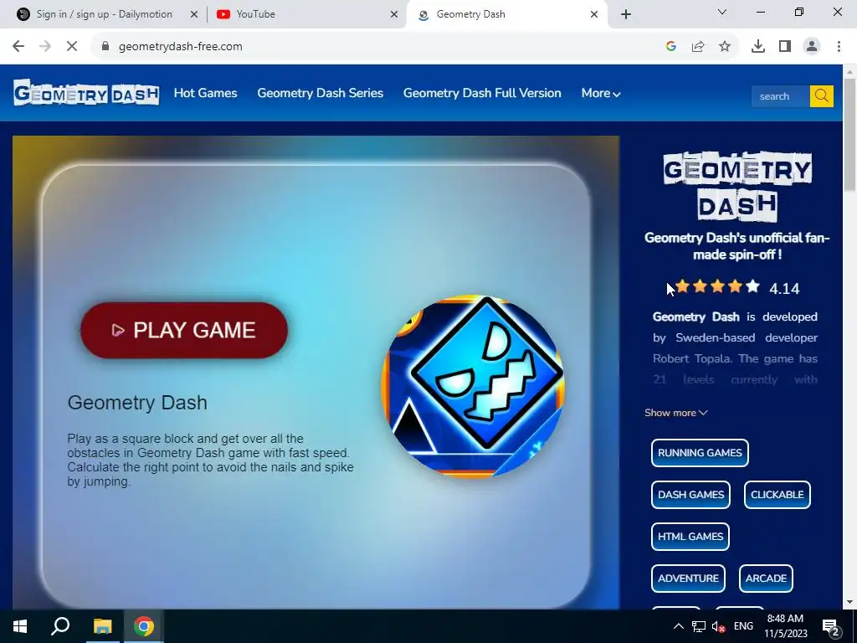Open Hot Games menu
857x643 pixels.
(x=206, y=93)
